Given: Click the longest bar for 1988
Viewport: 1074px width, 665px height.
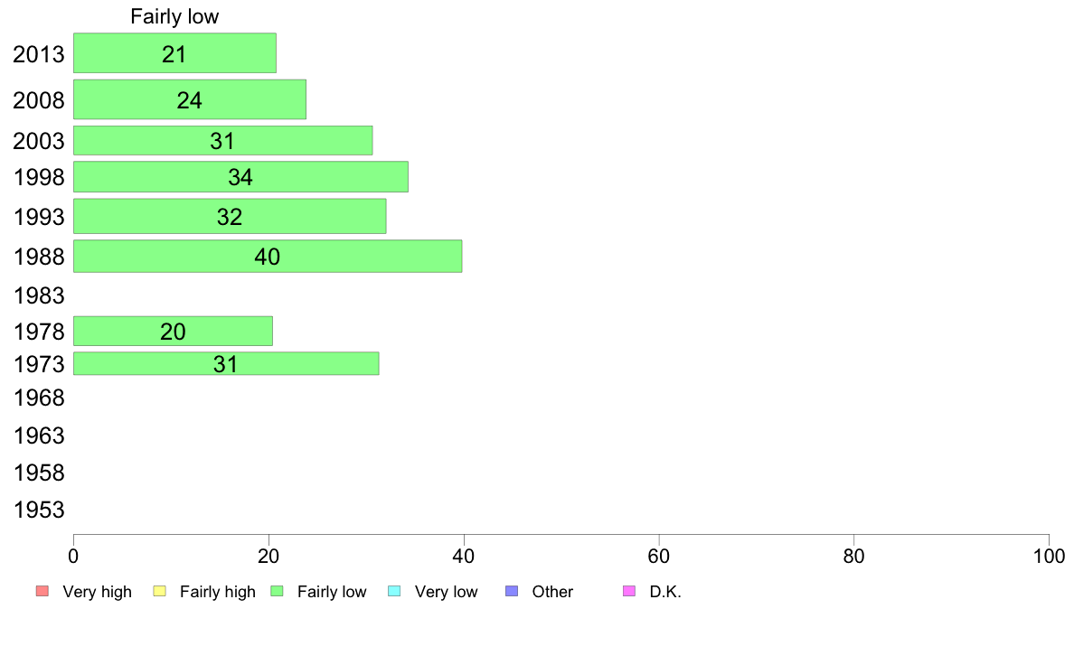Looking at the screenshot, I should click(268, 256).
